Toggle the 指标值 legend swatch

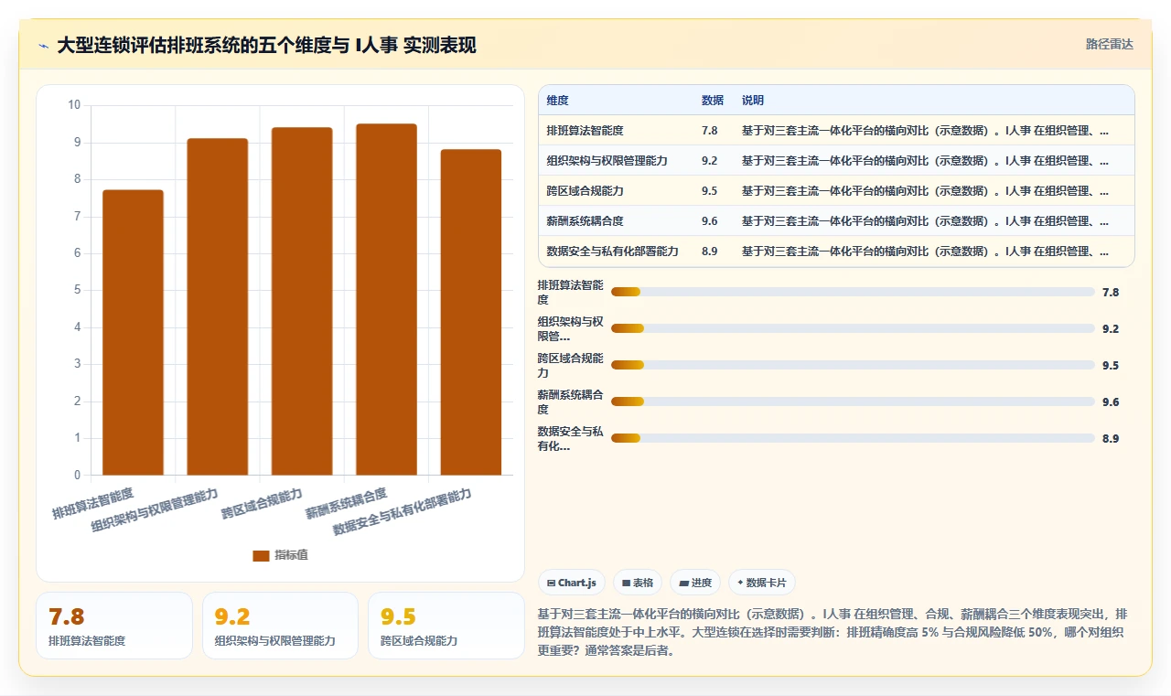coord(261,555)
